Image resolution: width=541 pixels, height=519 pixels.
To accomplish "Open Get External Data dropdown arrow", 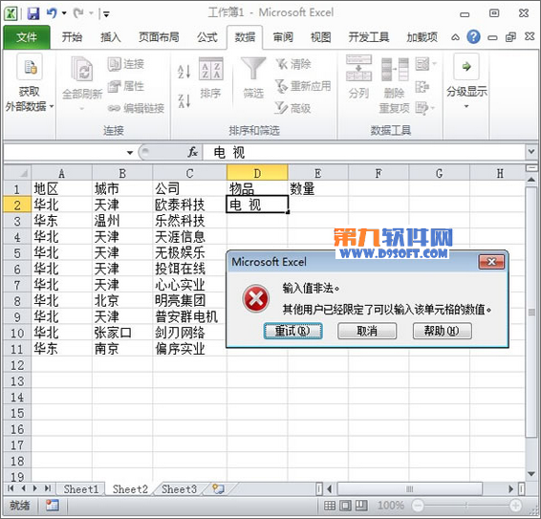I will 52,106.
